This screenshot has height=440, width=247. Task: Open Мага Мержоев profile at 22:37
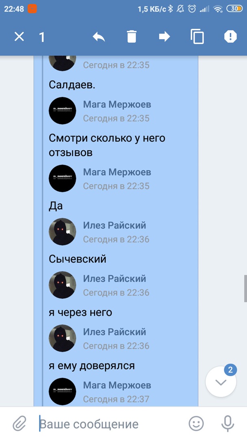[x=117, y=385]
